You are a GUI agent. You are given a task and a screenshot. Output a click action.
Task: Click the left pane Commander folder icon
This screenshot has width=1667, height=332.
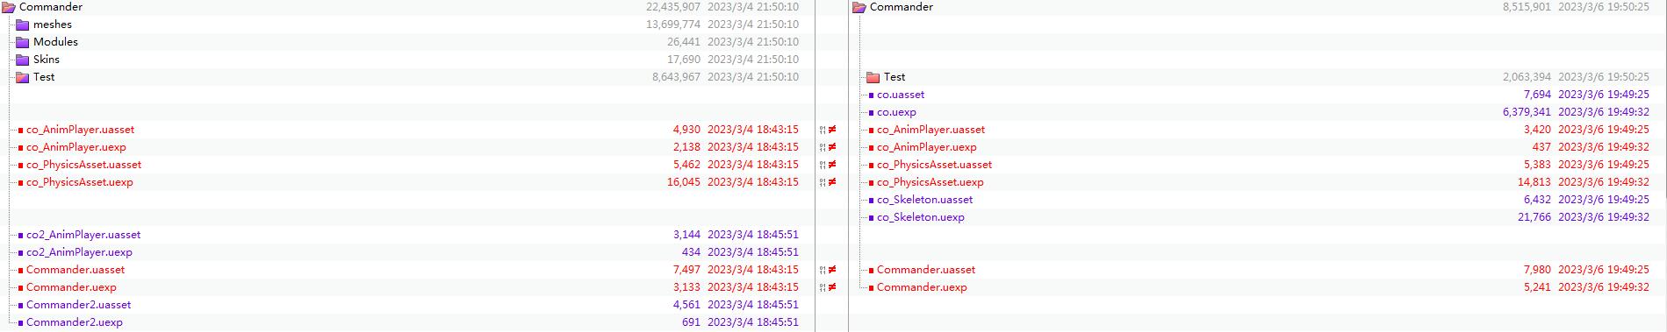pyautogui.click(x=9, y=7)
